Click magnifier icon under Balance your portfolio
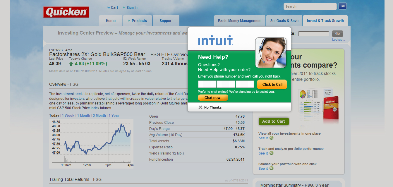This screenshot has height=187, width=393. pos(272,168)
